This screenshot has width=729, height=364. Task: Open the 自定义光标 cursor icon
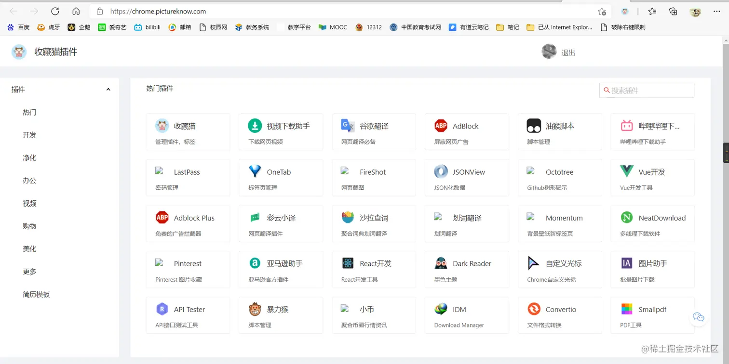coord(534,263)
